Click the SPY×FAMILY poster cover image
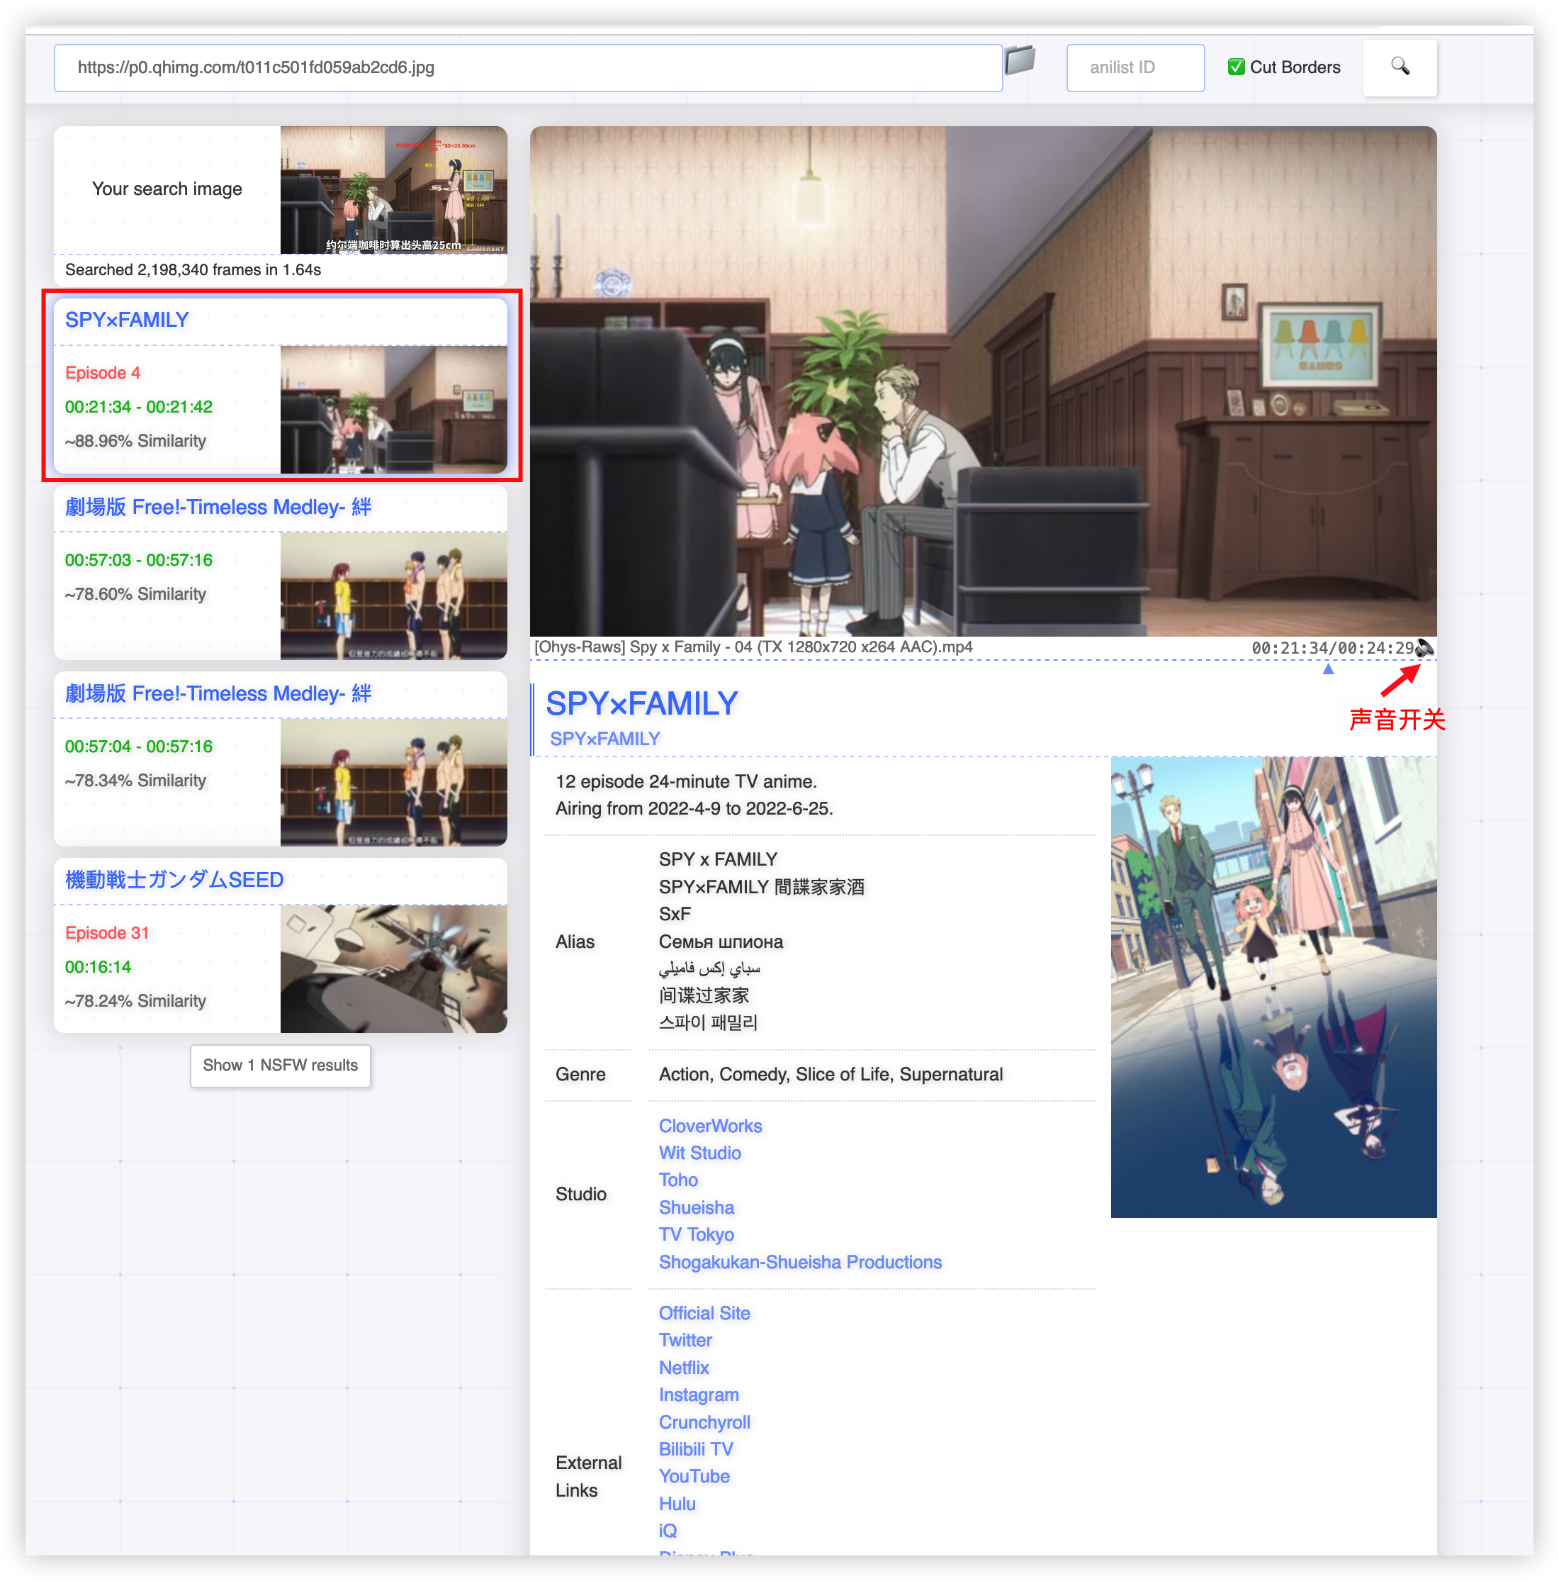 pos(1273,987)
